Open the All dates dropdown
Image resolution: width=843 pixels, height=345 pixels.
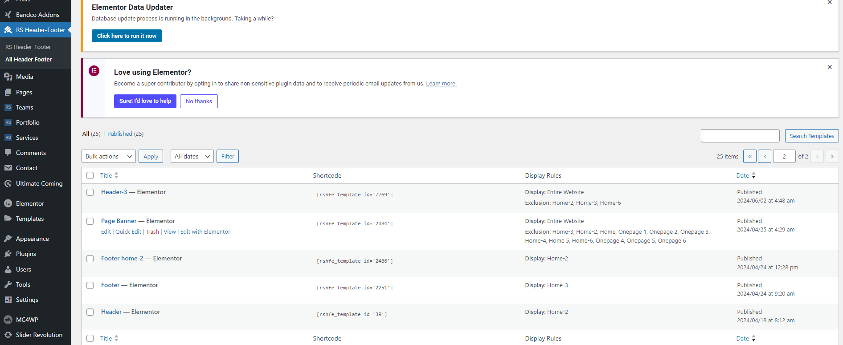point(192,156)
